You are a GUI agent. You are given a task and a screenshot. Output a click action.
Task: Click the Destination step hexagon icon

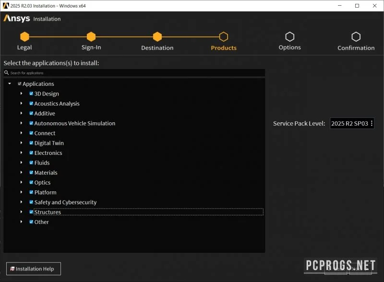click(x=157, y=37)
